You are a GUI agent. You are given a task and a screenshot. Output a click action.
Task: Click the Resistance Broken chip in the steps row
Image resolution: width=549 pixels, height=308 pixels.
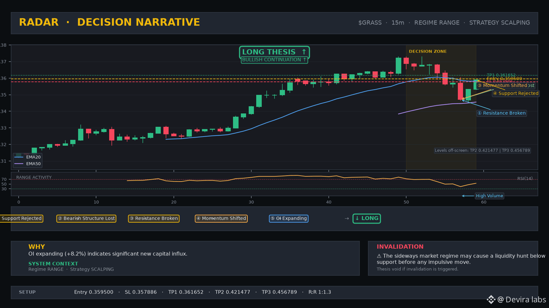tap(154, 218)
